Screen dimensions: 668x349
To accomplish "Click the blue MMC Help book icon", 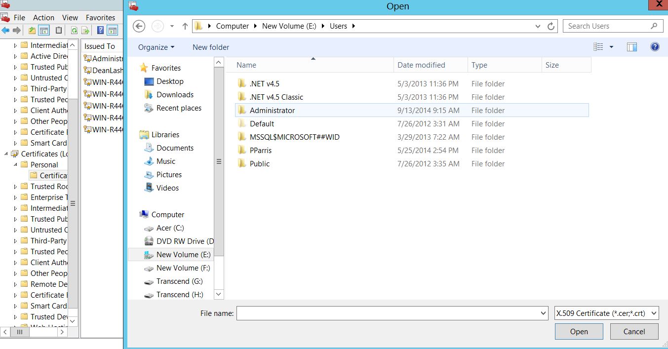I will tap(101, 31).
